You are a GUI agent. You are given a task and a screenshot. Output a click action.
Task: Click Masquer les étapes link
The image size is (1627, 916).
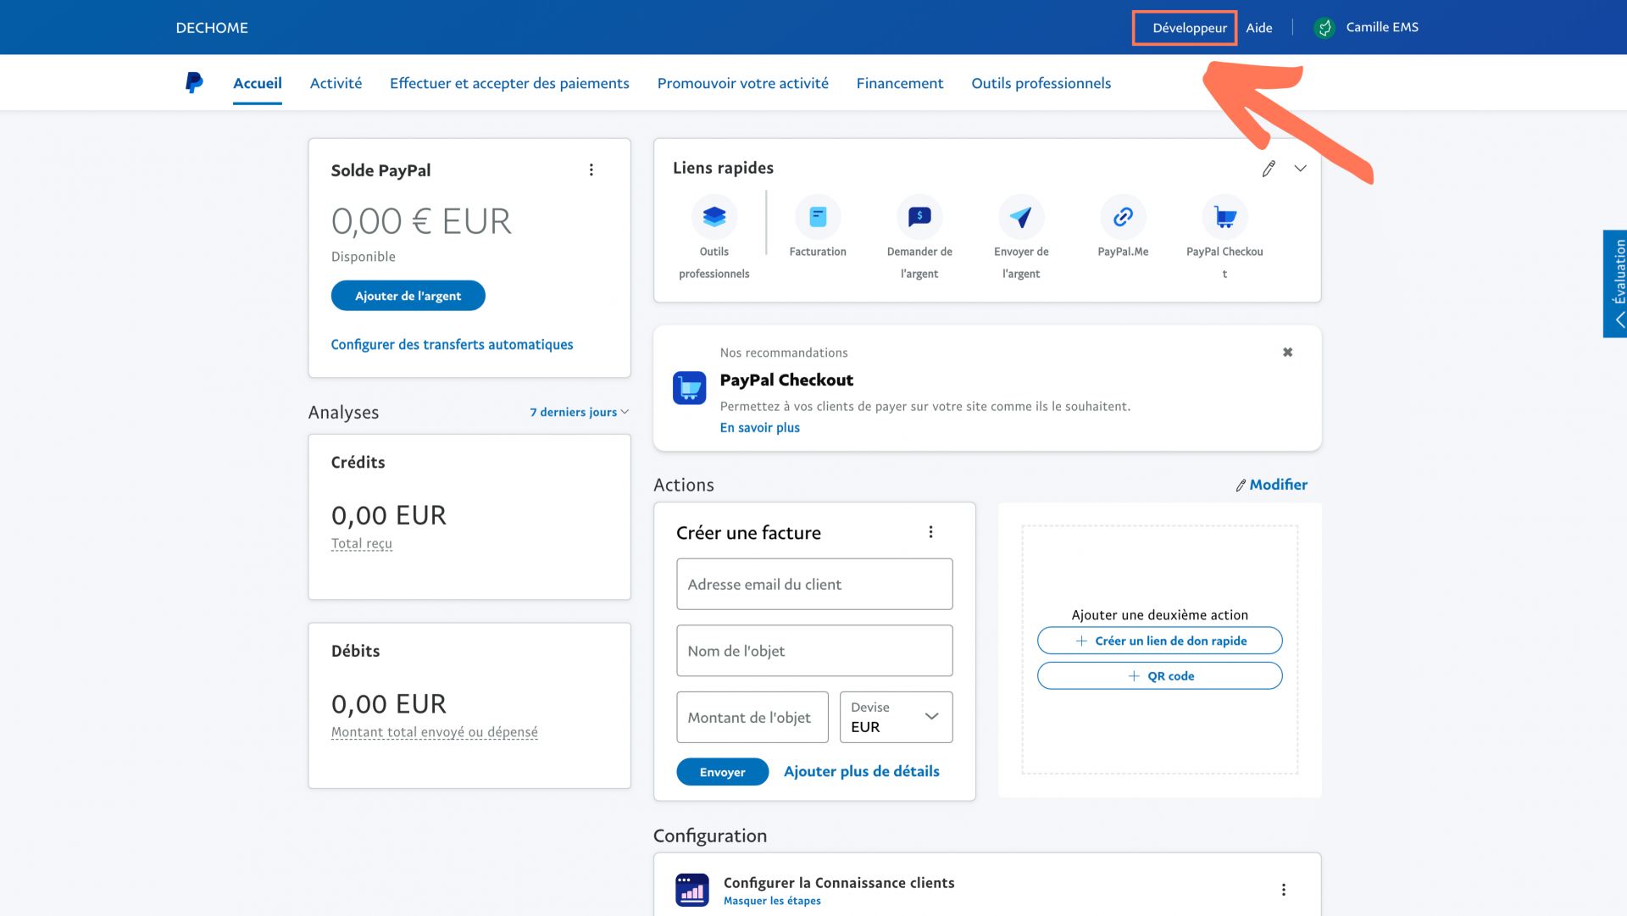click(772, 901)
